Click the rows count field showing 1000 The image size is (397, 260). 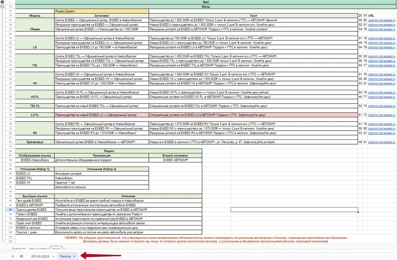coord(56,250)
